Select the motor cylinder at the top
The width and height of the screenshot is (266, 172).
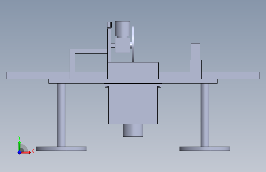pyautogui.click(x=123, y=28)
